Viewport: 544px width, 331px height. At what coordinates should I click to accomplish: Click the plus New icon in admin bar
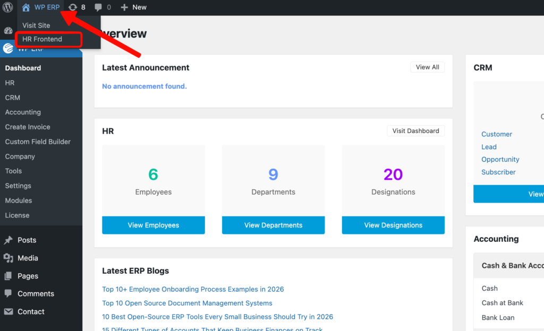[x=124, y=7]
